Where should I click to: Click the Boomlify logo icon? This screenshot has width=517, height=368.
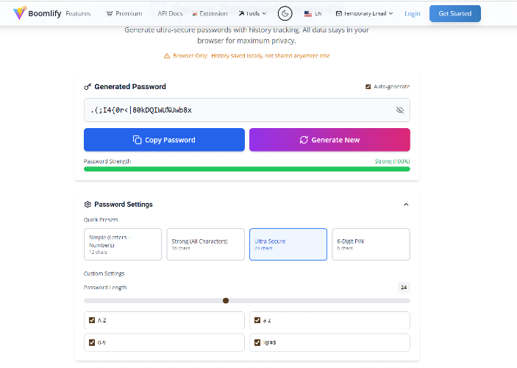click(x=19, y=13)
